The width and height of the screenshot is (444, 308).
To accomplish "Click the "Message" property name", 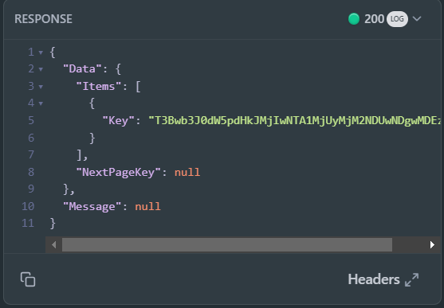I will pyautogui.click(x=92, y=206).
